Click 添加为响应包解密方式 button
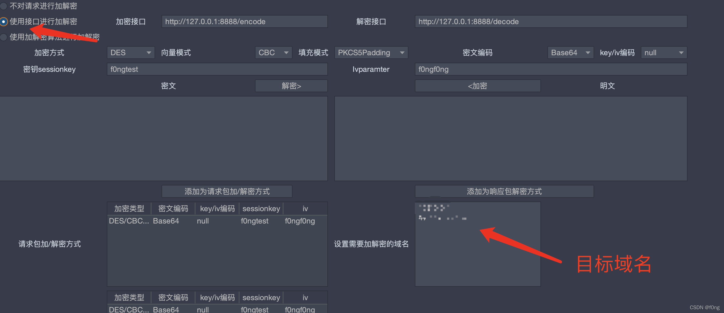The width and height of the screenshot is (724, 313). [504, 191]
